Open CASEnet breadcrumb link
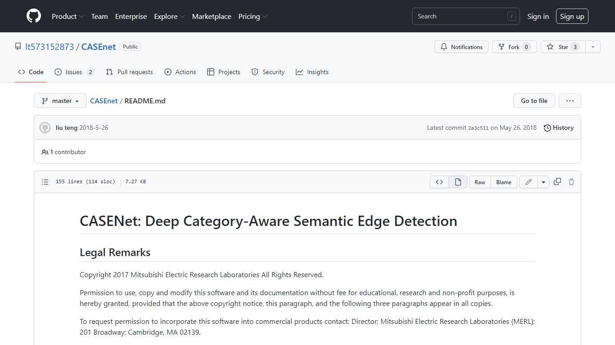Viewport: 615px width, 345px height. [104, 101]
